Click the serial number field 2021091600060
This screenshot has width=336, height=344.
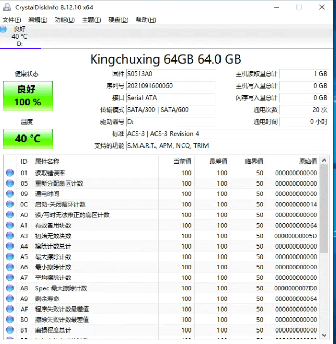pyautogui.click(x=171, y=86)
